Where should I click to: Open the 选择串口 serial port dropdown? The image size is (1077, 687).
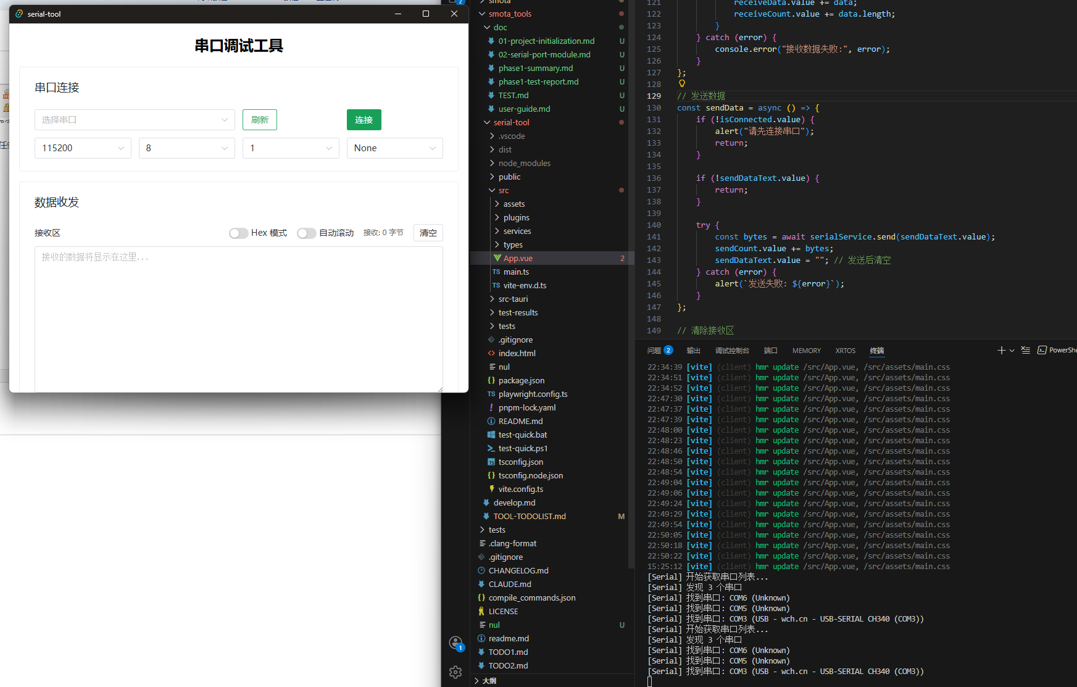(135, 119)
